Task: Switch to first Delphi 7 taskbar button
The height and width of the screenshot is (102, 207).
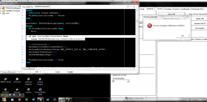Action: tap(62, 100)
